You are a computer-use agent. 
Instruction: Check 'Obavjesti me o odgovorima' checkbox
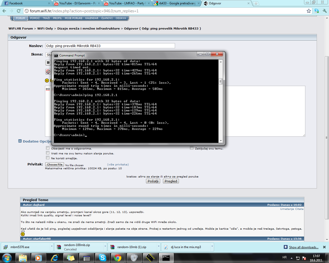coord(48,148)
